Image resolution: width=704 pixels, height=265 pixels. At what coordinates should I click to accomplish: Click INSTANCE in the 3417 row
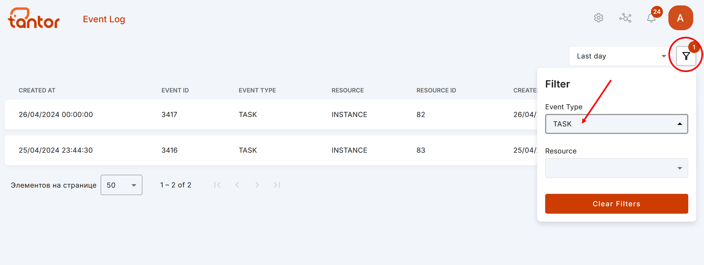(x=349, y=115)
